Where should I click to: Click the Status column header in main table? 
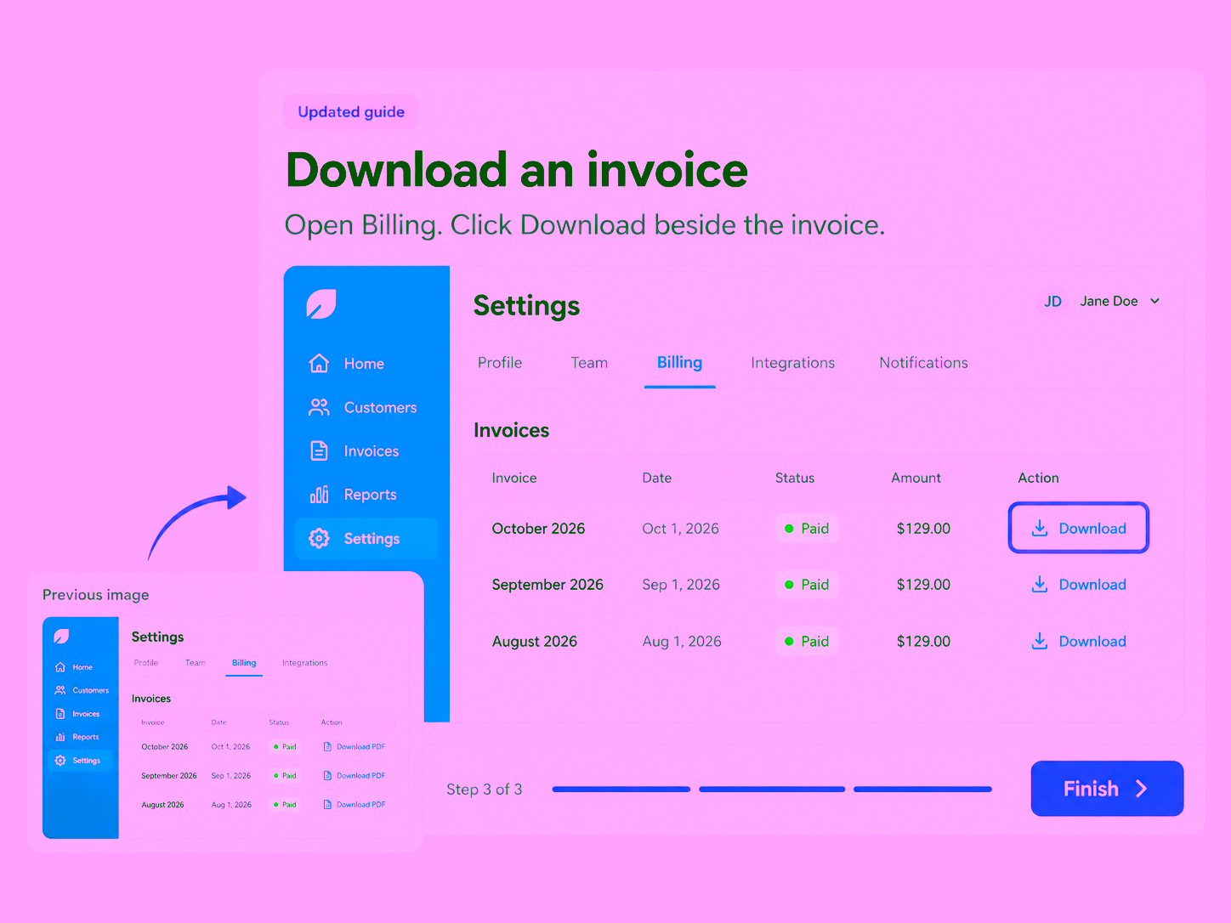pyautogui.click(x=795, y=478)
